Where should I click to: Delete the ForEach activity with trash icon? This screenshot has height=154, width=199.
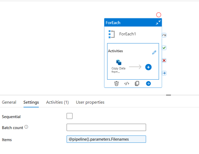(117, 84)
